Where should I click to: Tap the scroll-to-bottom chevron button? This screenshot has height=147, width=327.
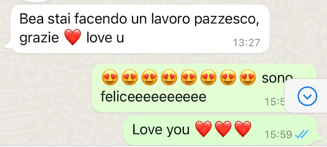click(307, 96)
